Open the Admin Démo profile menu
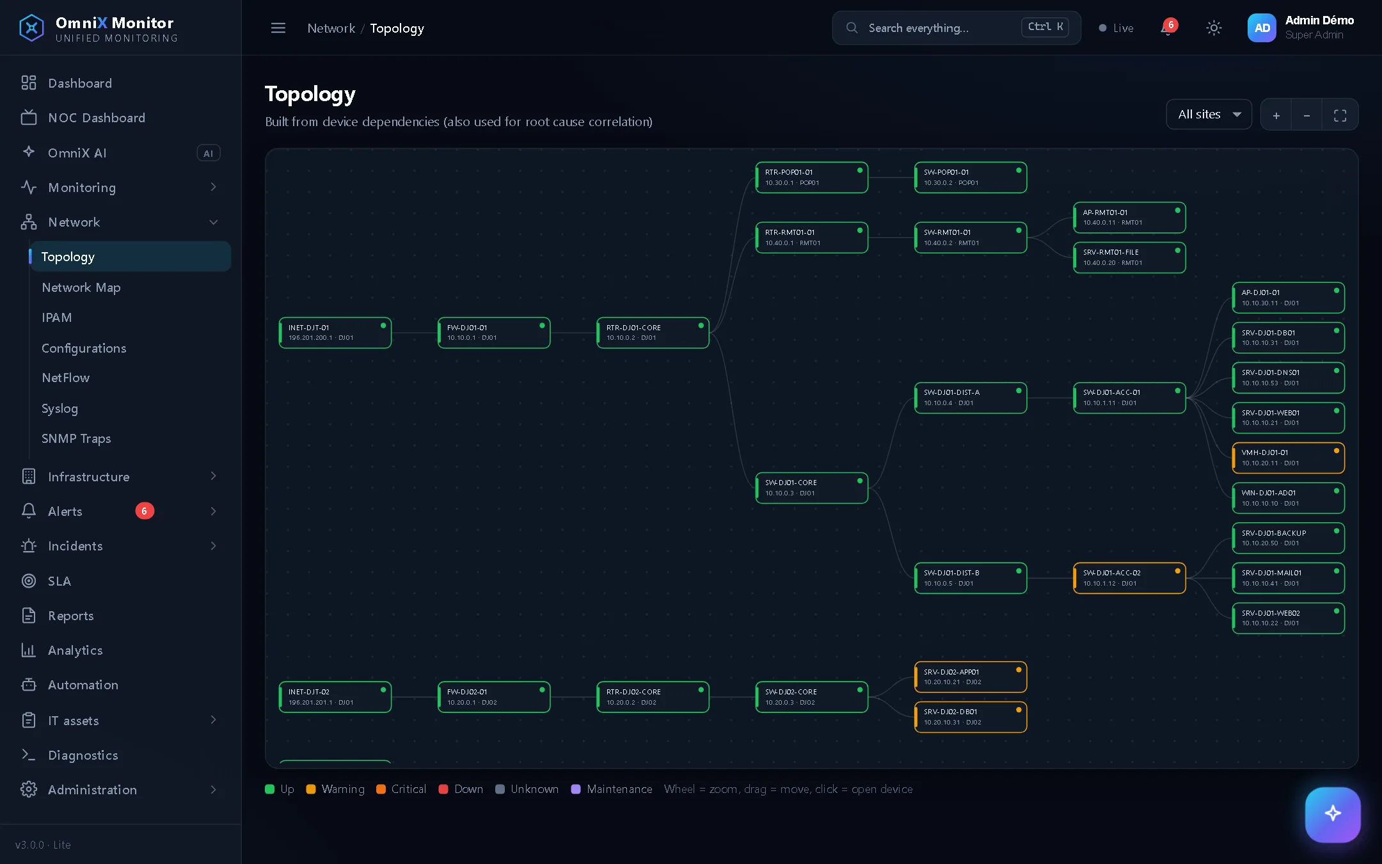Screen dimensions: 1382x864 1302,28
